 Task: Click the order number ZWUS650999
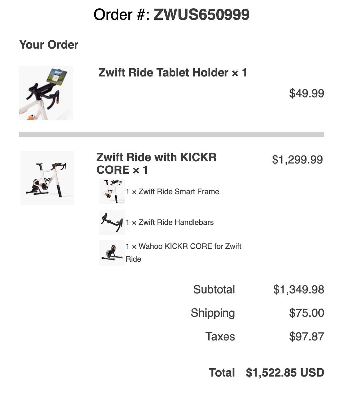coord(201,15)
